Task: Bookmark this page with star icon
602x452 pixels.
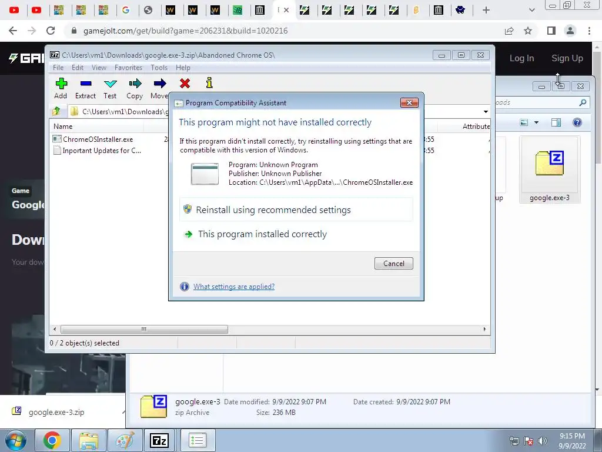Action: [528, 31]
